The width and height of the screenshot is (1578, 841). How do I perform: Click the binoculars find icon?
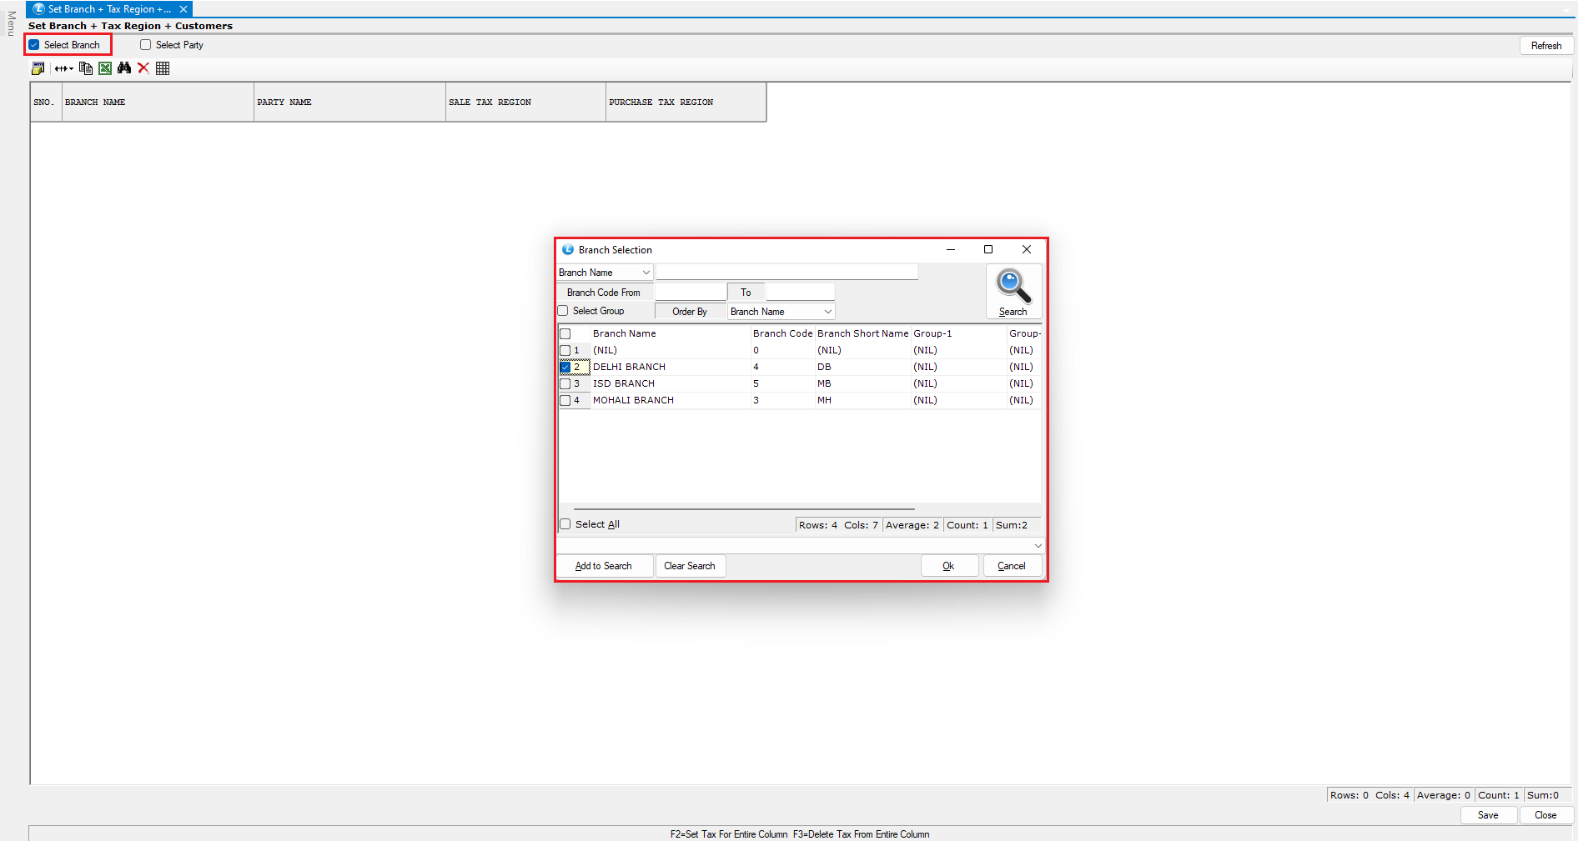pos(124,68)
